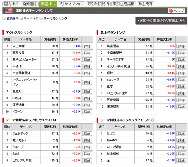Select the 米国株式 tab
Image resolution: width=188 pixels, height=167 pixels.
click(48, 4)
